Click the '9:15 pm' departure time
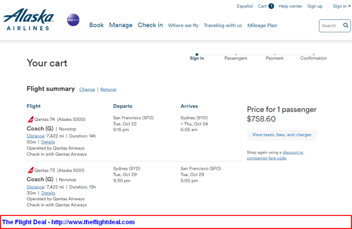This screenshot has height=229, width=352. coord(121,130)
